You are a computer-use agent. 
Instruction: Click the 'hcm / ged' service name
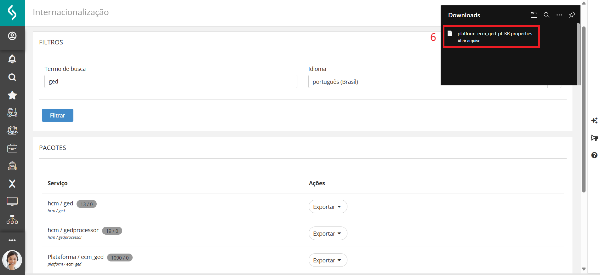pyautogui.click(x=60, y=203)
